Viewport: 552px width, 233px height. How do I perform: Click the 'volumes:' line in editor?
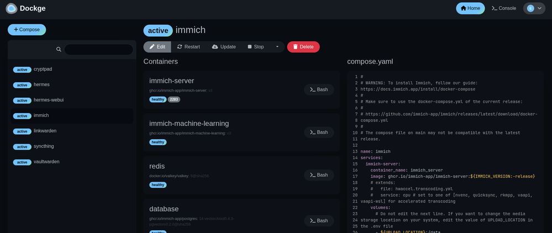[380, 208]
